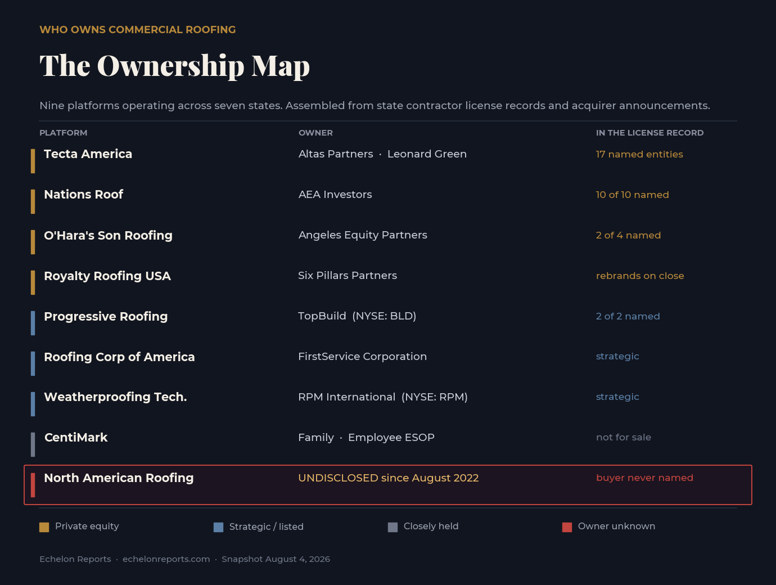Click UNDISCLOSED since August 2022 text

(389, 478)
